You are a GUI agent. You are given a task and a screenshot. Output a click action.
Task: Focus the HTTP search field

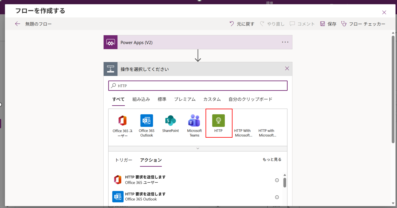click(x=198, y=86)
